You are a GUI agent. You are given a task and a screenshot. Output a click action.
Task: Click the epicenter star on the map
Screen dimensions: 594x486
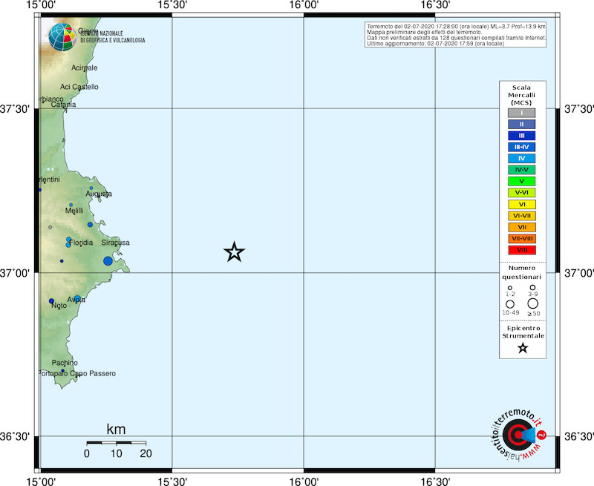[x=234, y=252]
